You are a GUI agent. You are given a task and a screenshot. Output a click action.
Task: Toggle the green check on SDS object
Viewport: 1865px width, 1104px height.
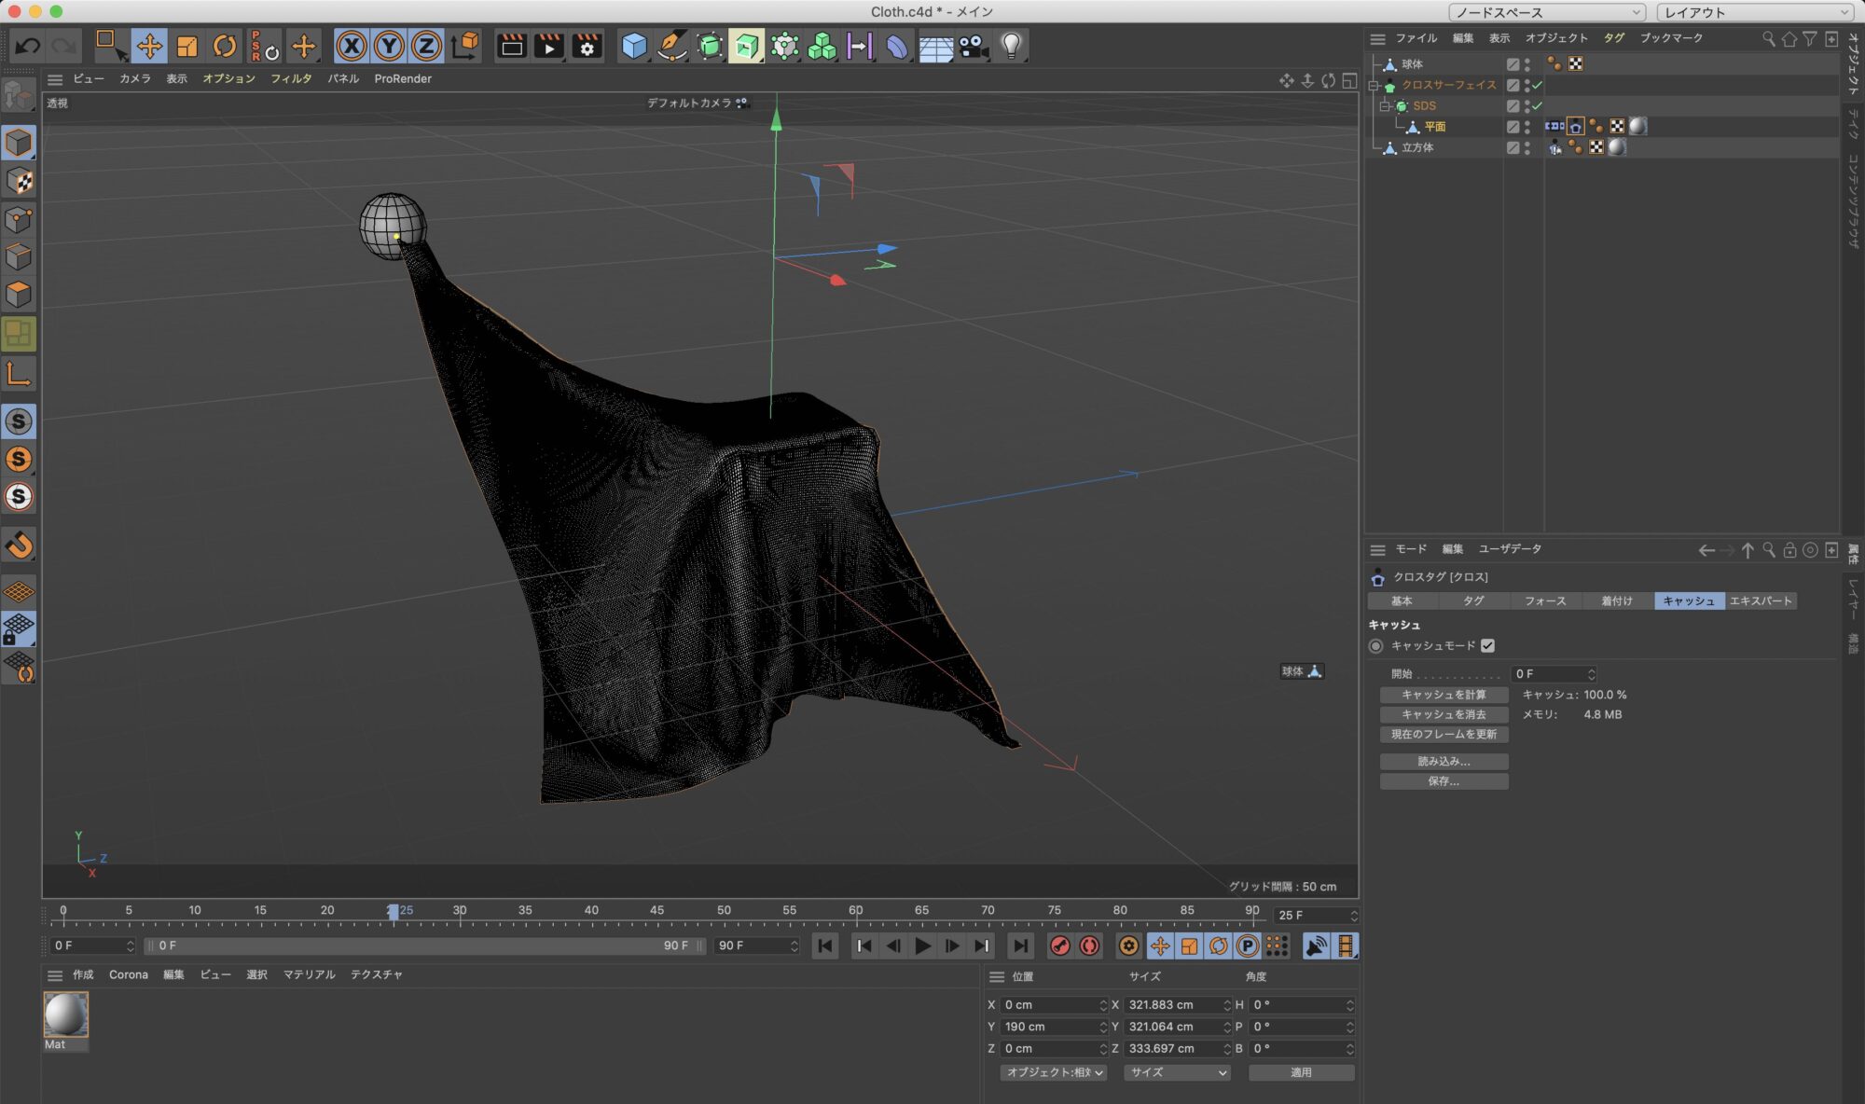coord(1537,105)
